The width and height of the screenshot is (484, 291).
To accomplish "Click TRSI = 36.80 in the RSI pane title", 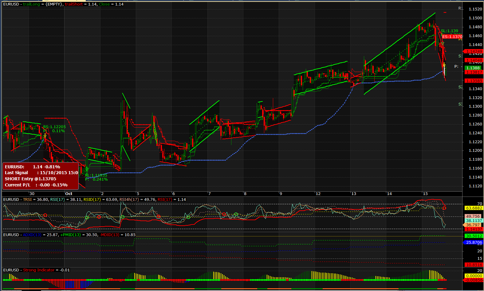I will [35, 200].
